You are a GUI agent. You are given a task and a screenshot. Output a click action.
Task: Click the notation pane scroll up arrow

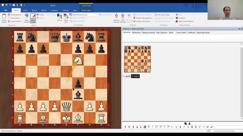pos(241,44)
